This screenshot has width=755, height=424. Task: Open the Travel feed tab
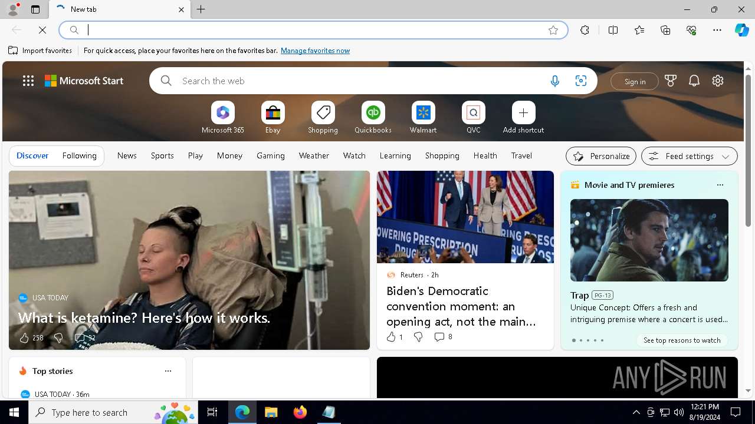click(521, 156)
